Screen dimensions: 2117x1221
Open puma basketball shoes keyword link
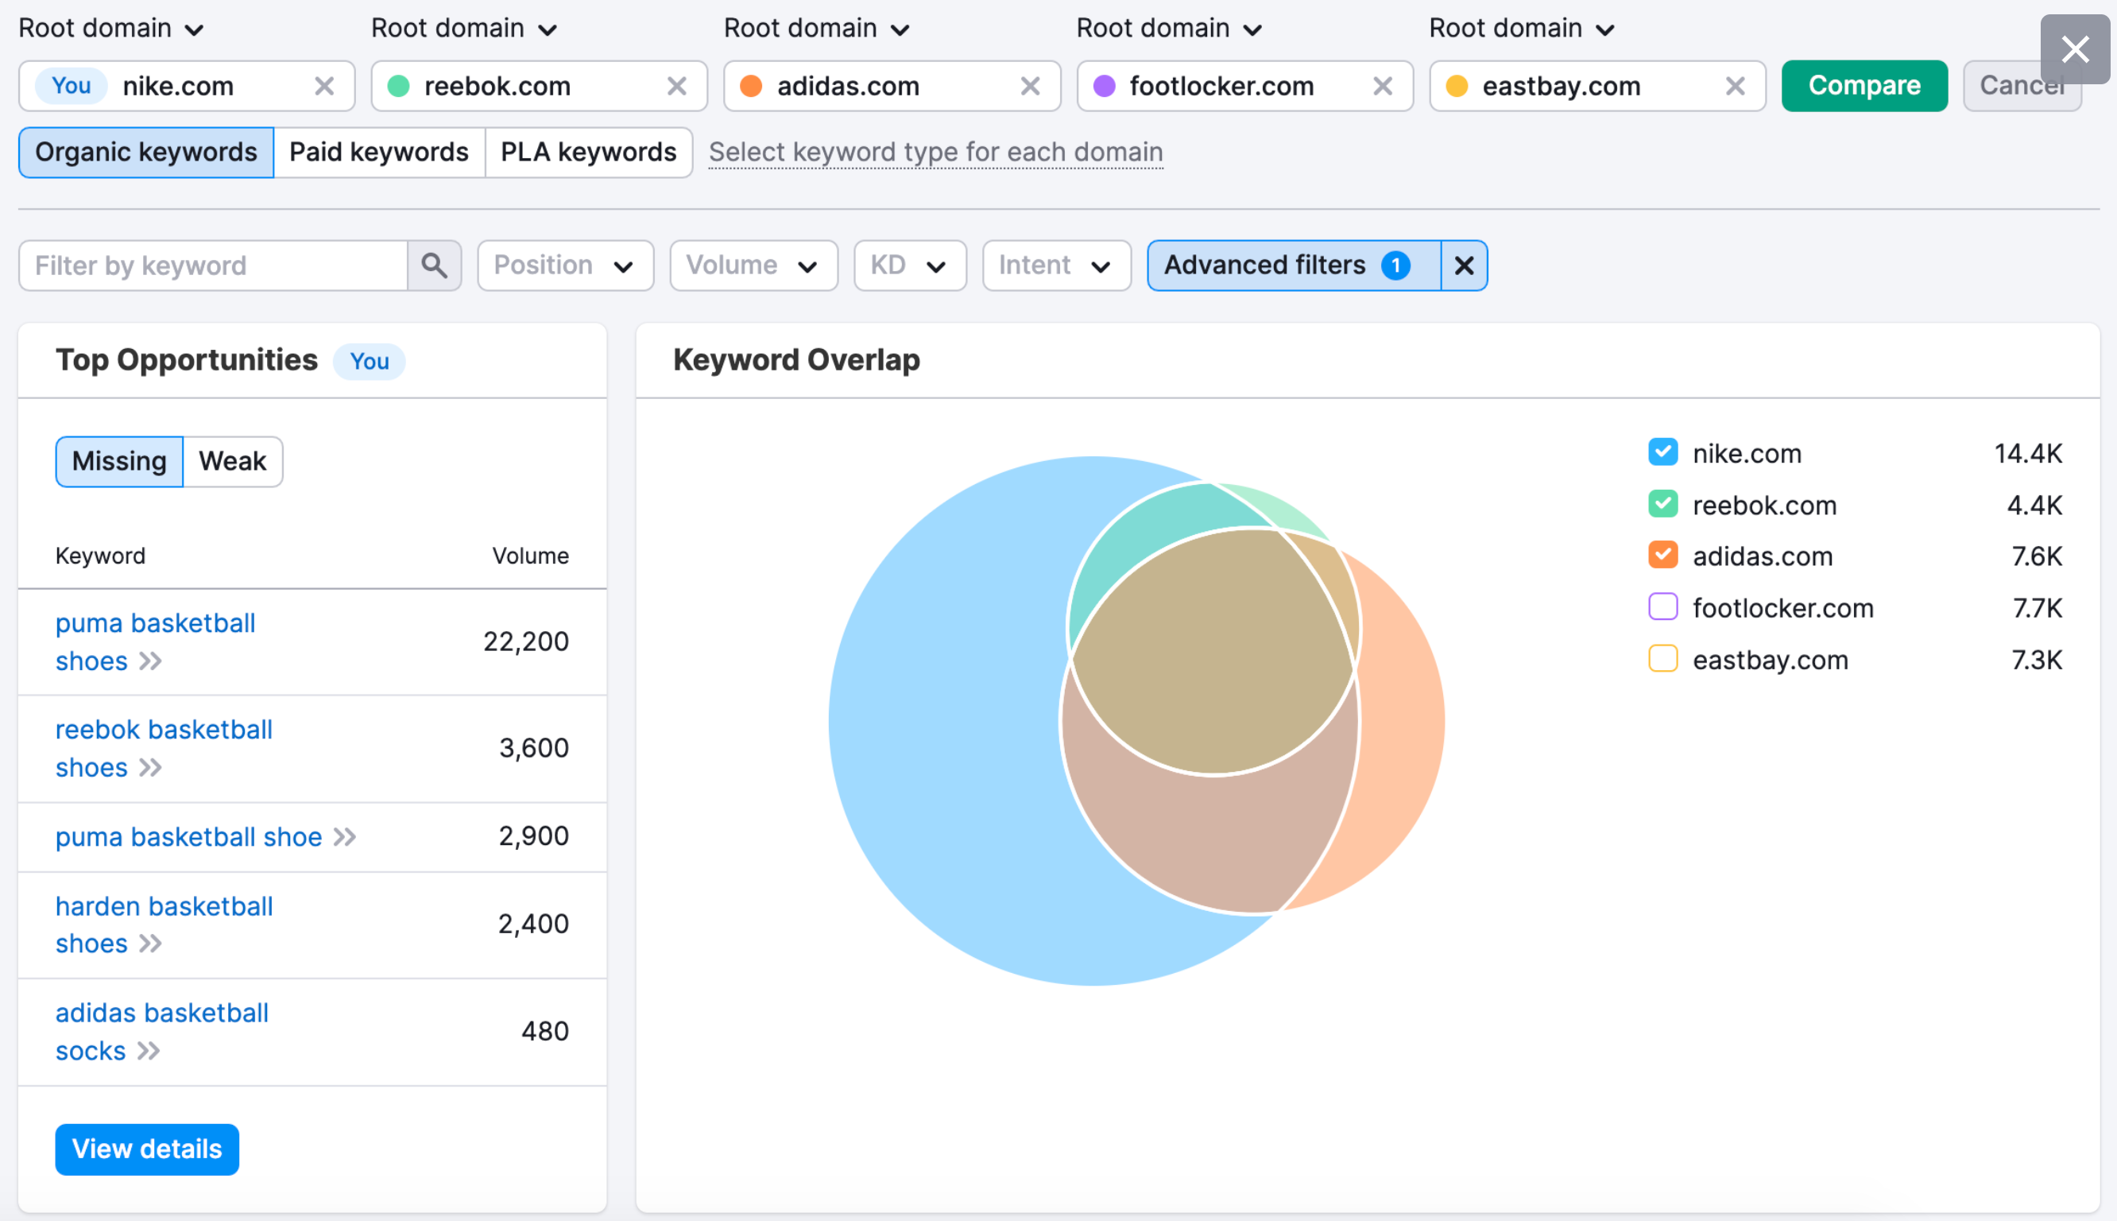[x=155, y=642]
